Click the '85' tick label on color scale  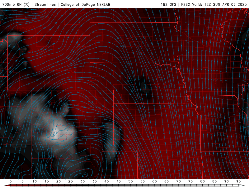pyautogui.click(x=214, y=181)
